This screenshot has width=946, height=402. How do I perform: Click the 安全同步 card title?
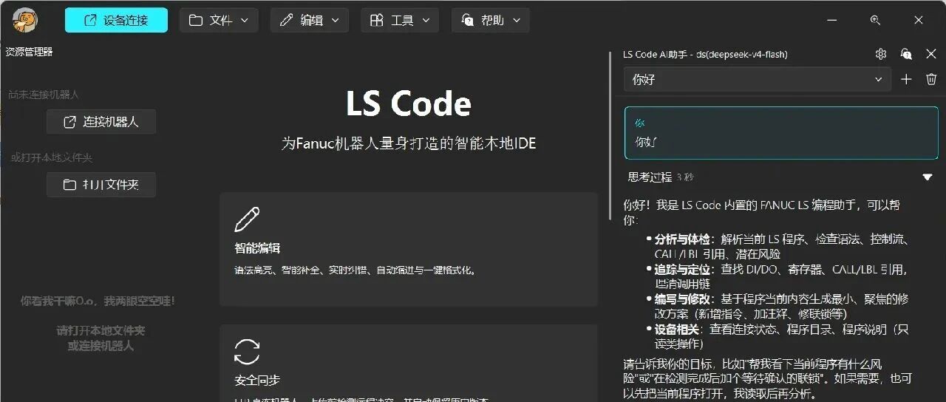(257, 380)
